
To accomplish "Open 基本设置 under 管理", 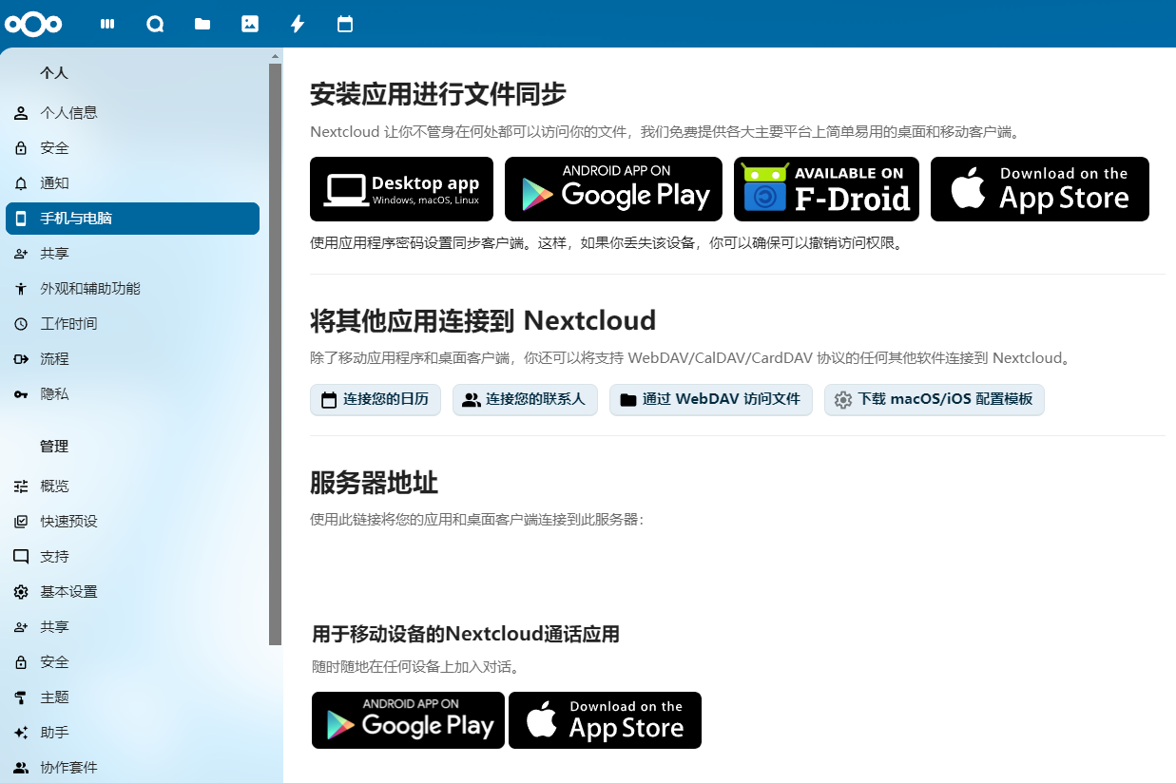I will (x=68, y=592).
